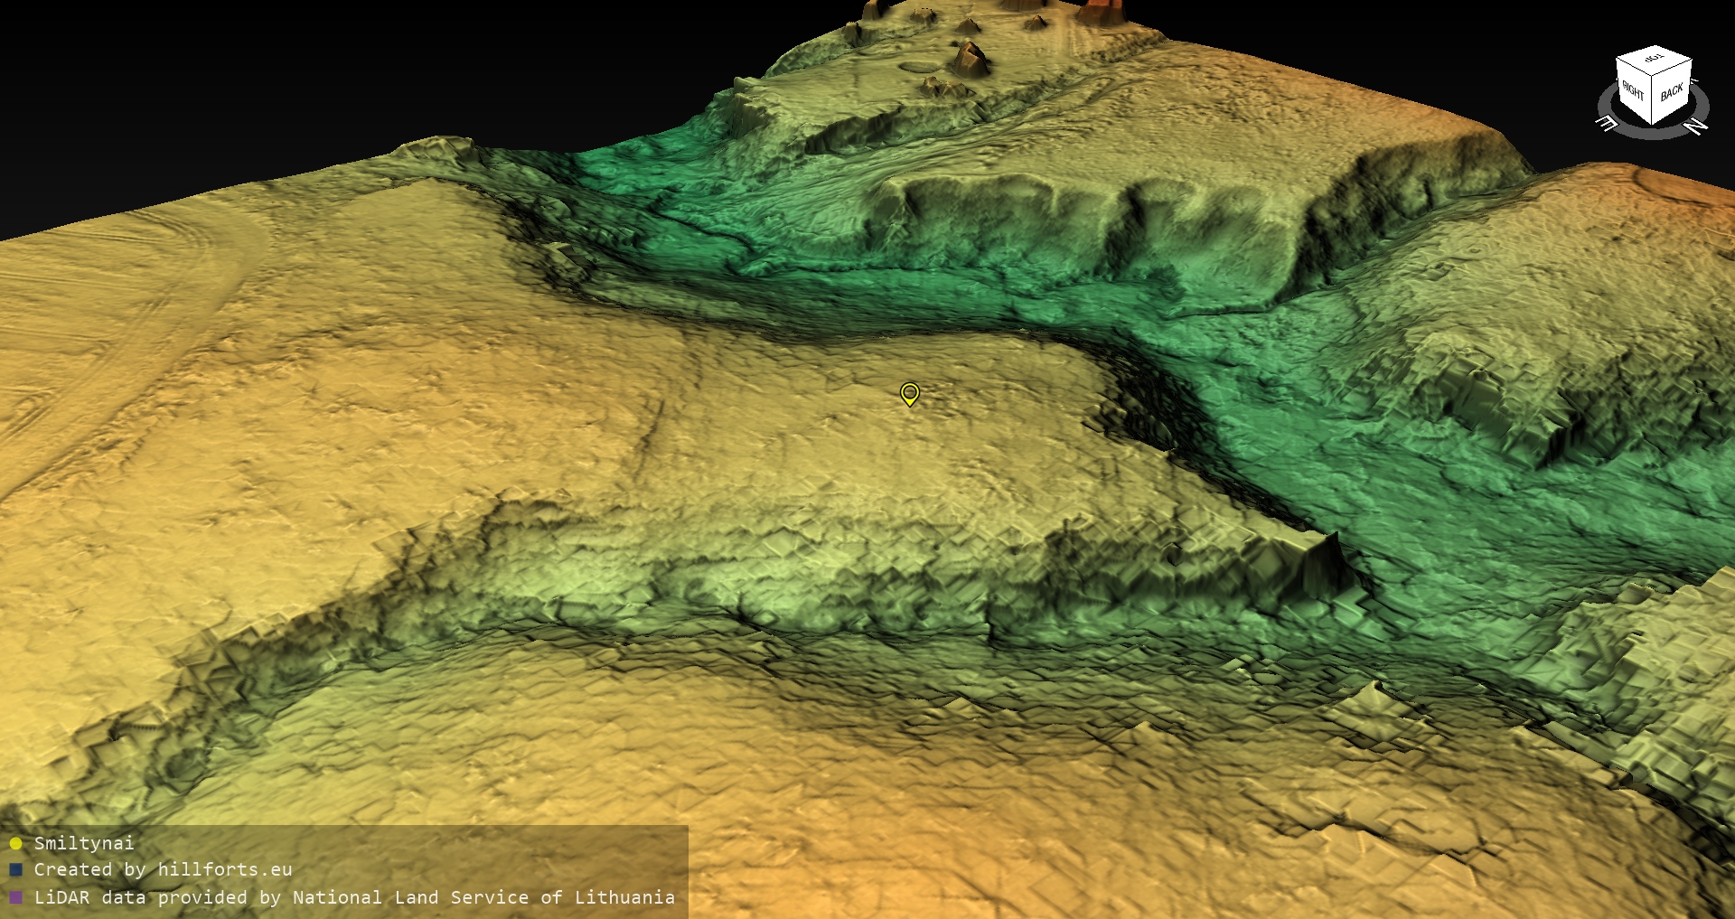Viewport: 1735px width, 919px height.
Task: Click the E label on the compass ring
Action: tap(1608, 123)
